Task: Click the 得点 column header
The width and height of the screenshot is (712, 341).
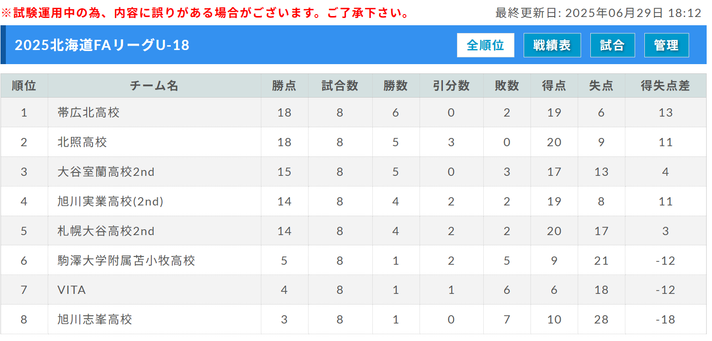Action: [x=554, y=86]
